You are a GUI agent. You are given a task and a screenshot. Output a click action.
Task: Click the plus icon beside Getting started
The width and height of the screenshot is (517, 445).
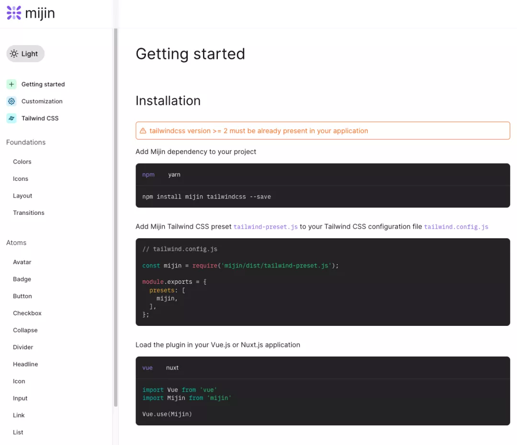click(11, 84)
